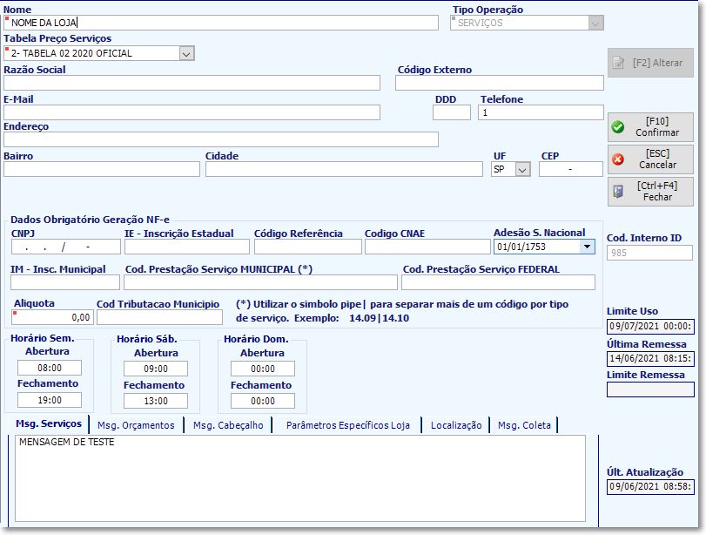Click the E-Mail input field
The image size is (706, 535).
(x=192, y=112)
